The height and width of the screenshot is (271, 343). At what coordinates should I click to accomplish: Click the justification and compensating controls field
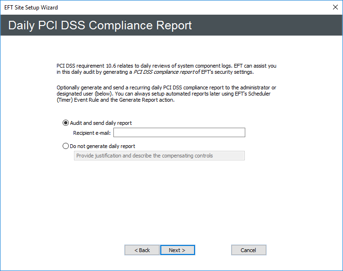[x=159, y=156]
